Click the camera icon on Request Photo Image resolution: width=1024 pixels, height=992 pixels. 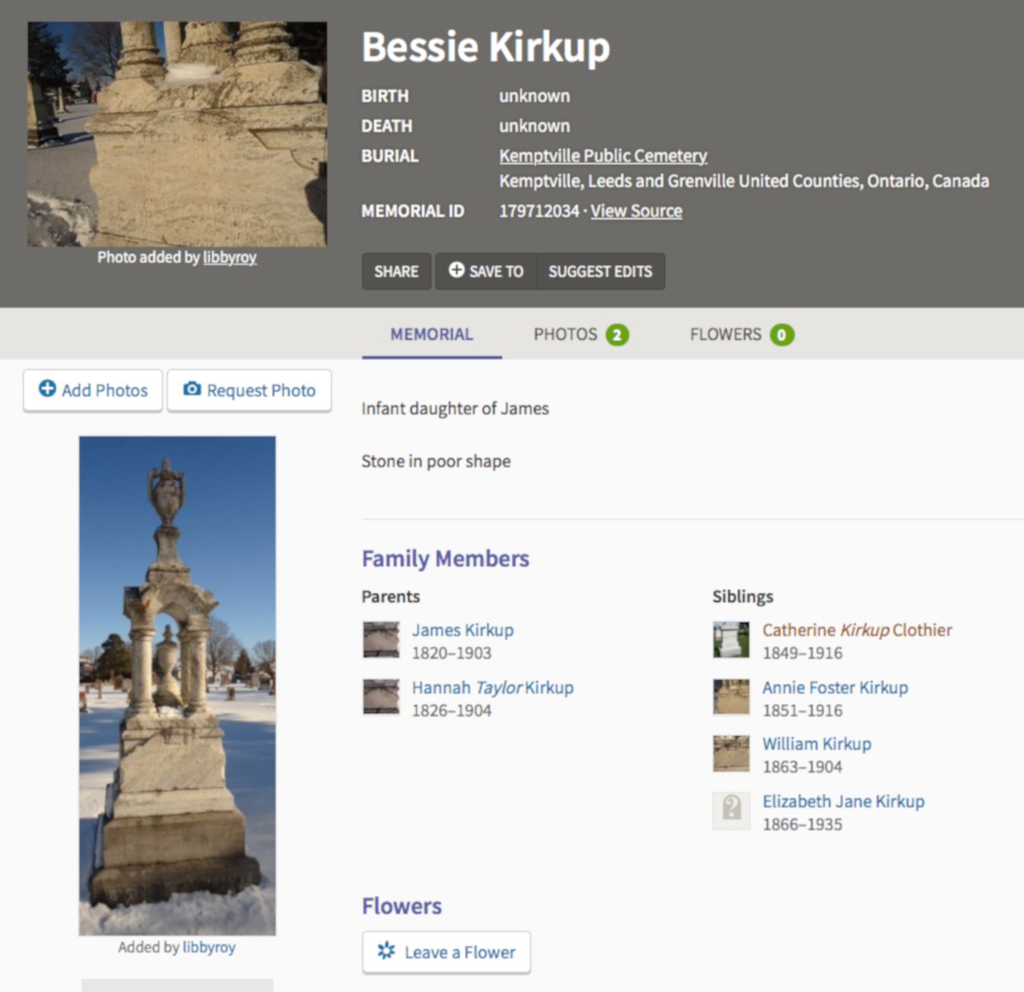pyautogui.click(x=192, y=389)
